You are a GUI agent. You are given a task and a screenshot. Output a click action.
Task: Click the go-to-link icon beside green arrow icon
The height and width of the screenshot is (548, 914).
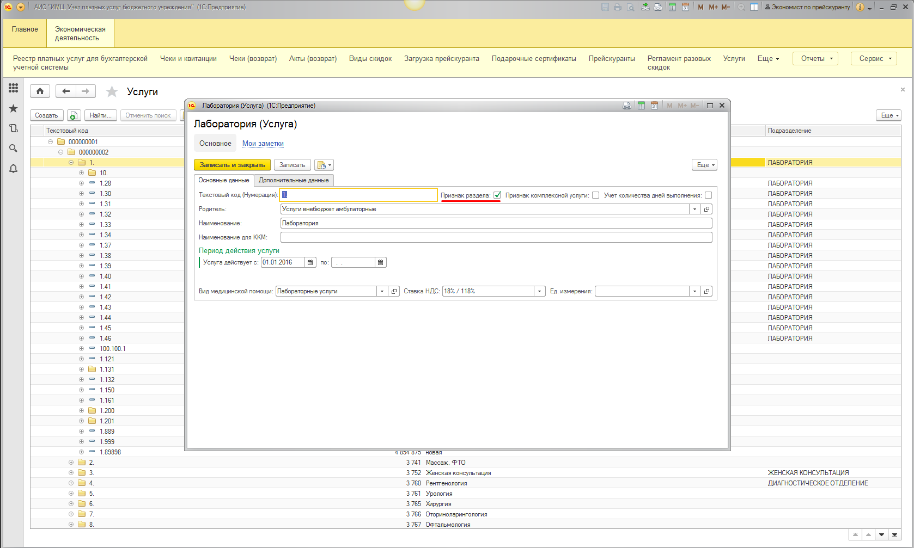(x=658, y=7)
